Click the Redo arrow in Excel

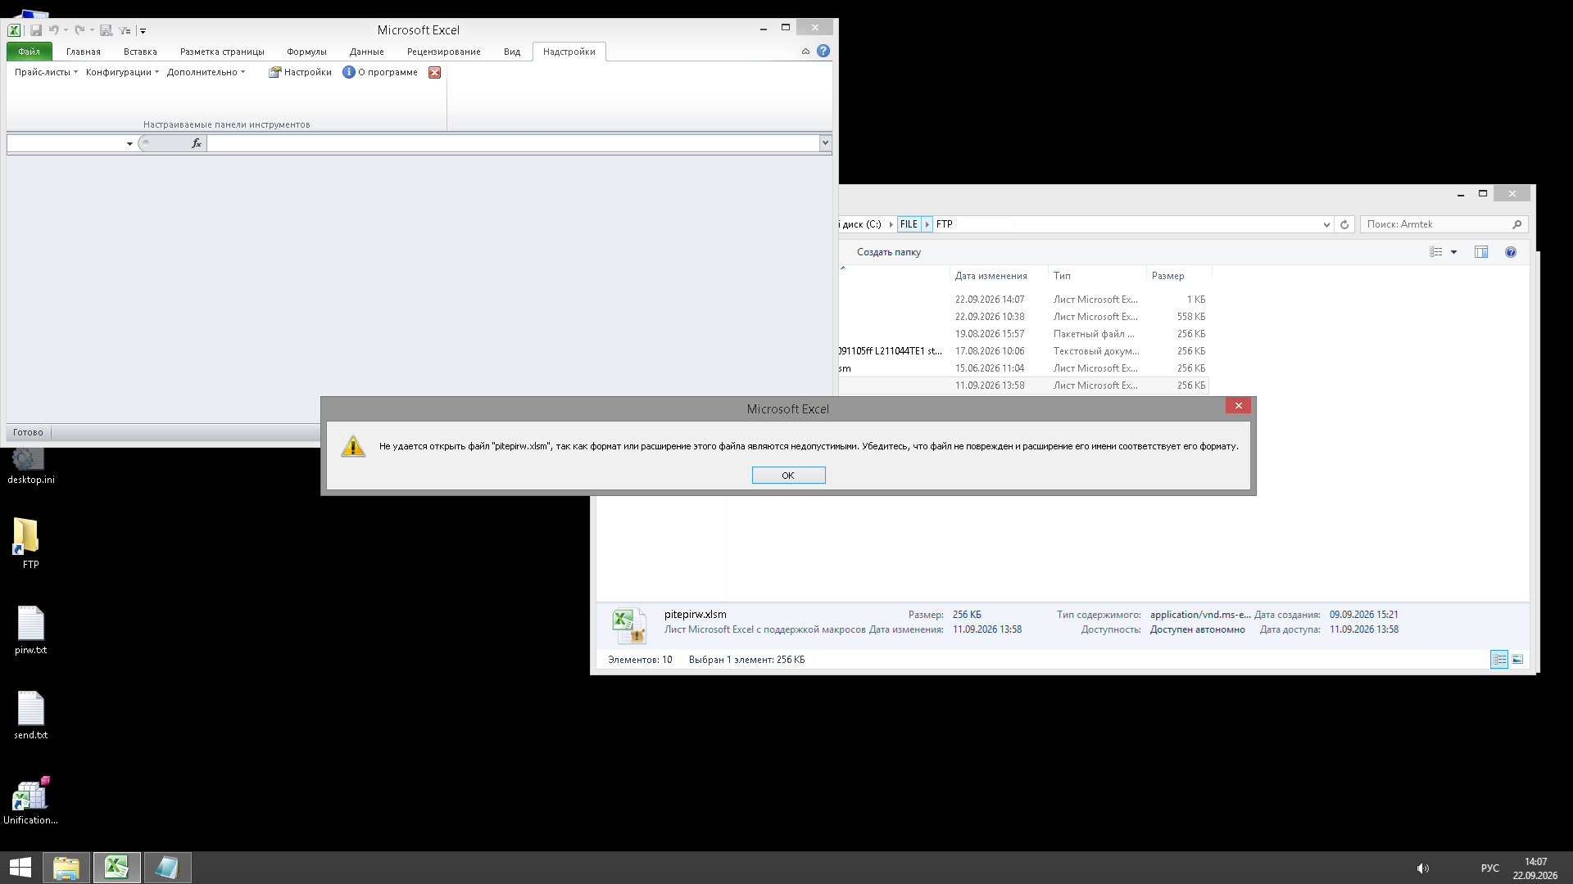[79, 30]
